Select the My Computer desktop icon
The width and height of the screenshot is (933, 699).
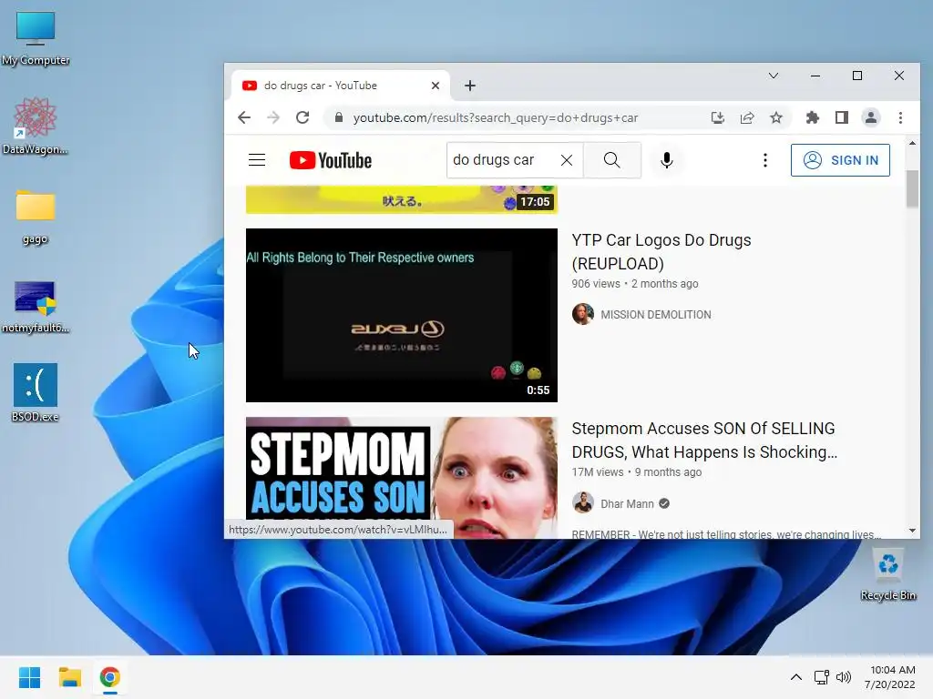click(x=36, y=38)
